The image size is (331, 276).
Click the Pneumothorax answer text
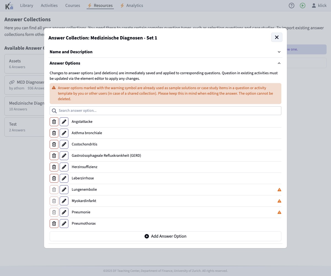(84, 224)
